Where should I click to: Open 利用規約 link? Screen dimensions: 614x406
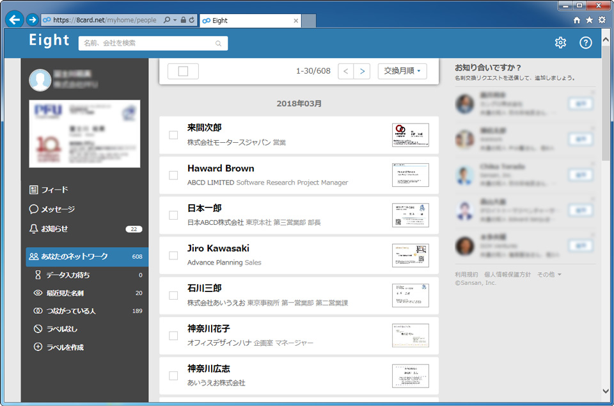(466, 275)
